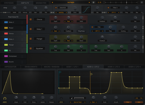
Task: Select the ADSR 2 envelope icon
Action: click(5, 98)
